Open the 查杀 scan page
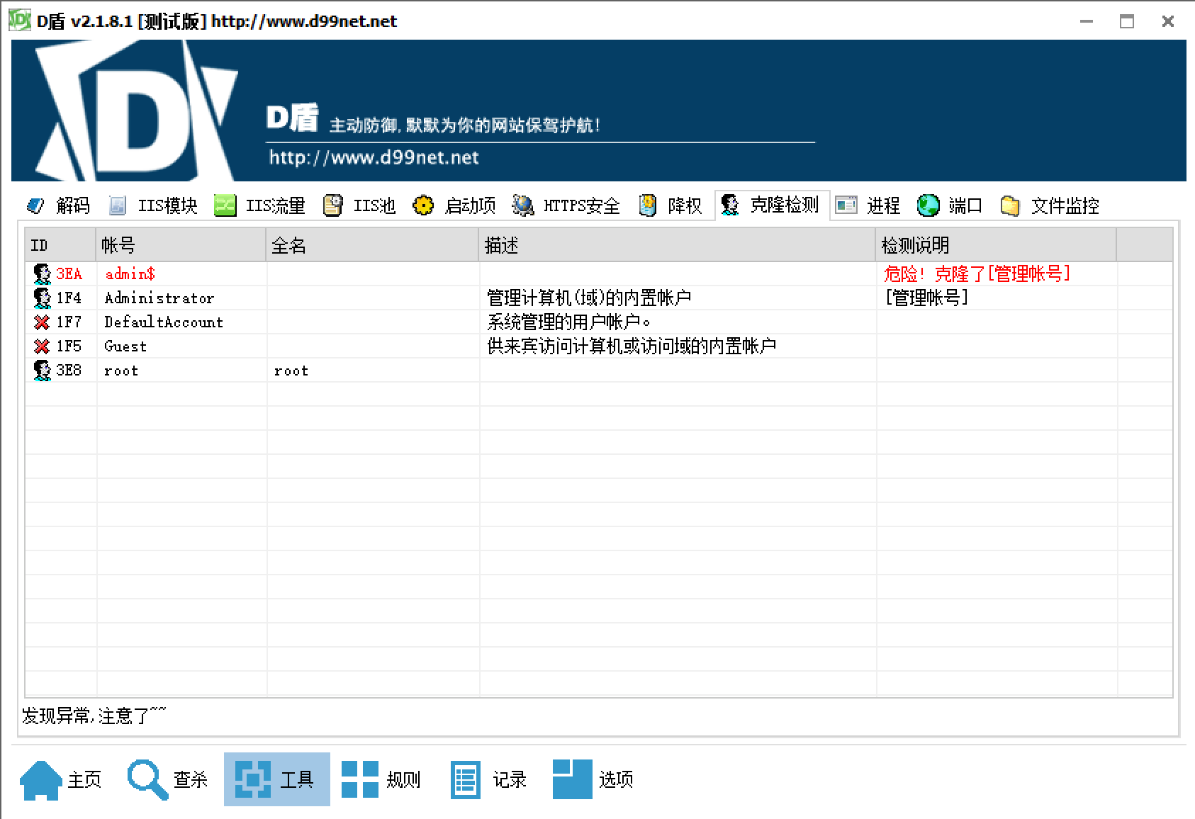The width and height of the screenshot is (1195, 819). click(x=168, y=779)
